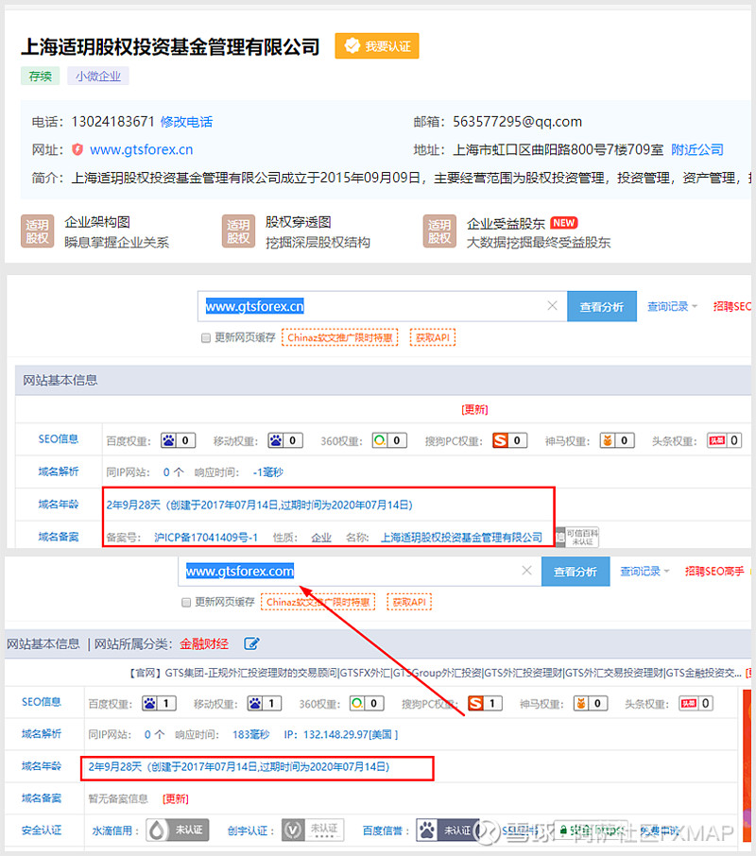Click the 神马权重 icon in upper panel
Screen dimensions: 756x856
608,440
